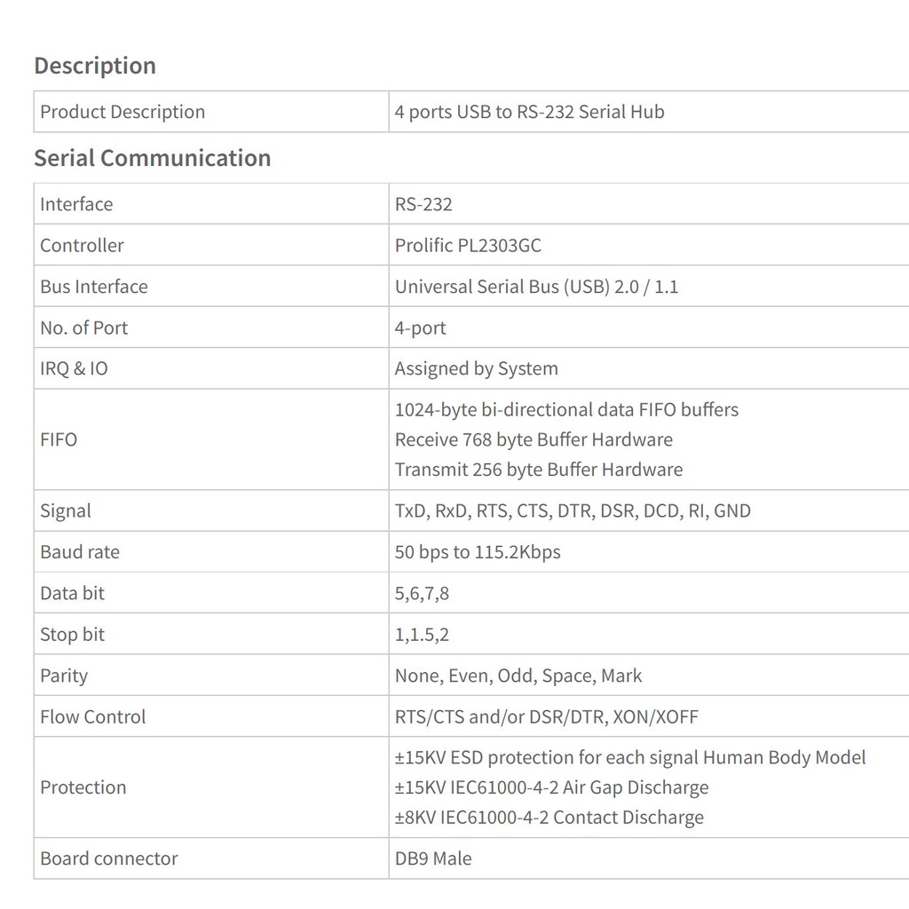
Task: Click the Serial Communication section heading
Action: tap(152, 158)
